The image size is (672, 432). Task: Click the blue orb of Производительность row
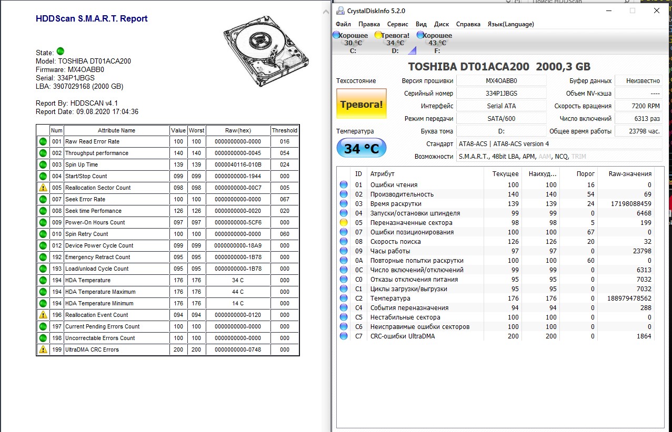coord(344,194)
